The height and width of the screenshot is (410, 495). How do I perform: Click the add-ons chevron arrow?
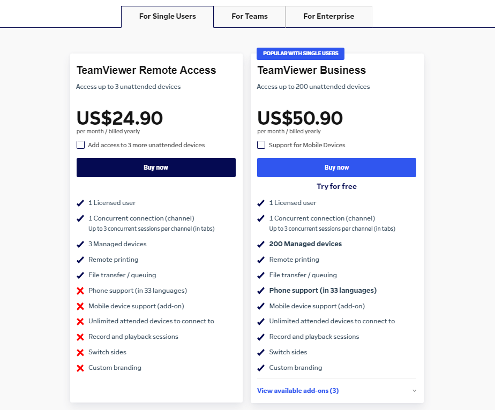[x=414, y=391]
